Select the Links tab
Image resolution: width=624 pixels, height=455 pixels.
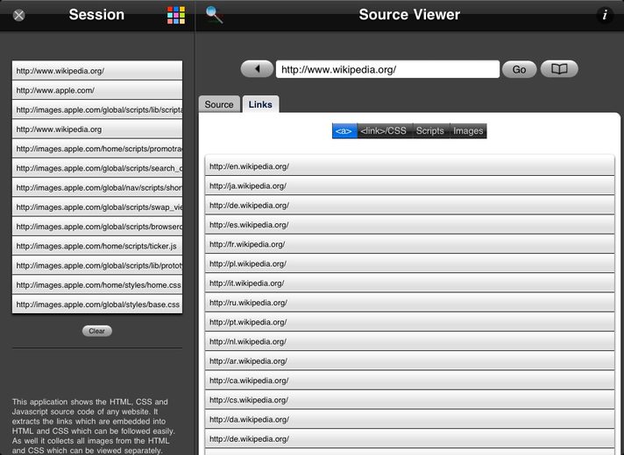tap(260, 104)
